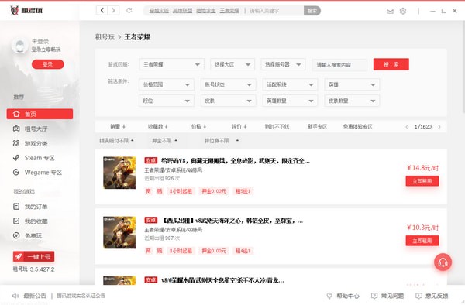Sort listings by 收藏数
This screenshot has height=305, width=465.
pyautogui.click(x=158, y=126)
